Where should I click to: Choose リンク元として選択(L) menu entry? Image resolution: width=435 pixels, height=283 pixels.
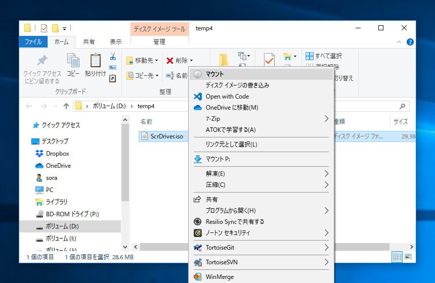[x=261, y=145]
